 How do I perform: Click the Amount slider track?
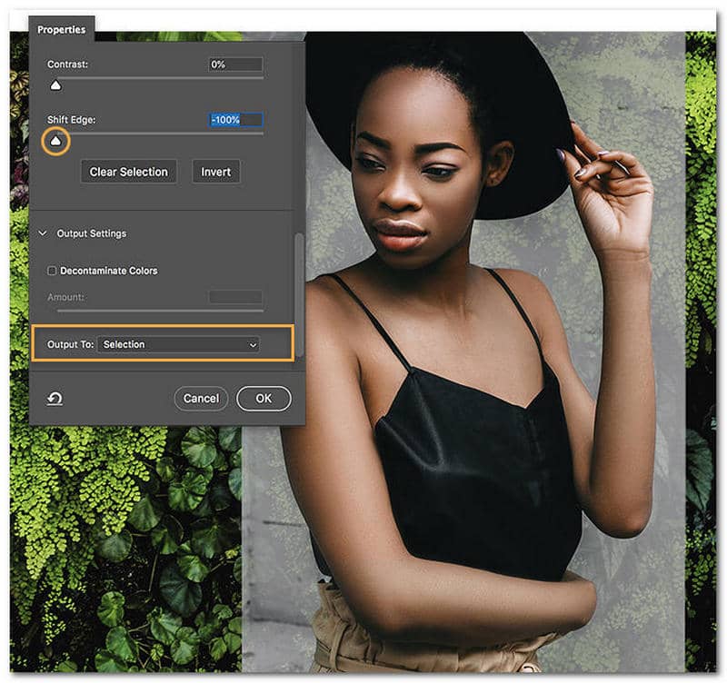[x=160, y=311]
